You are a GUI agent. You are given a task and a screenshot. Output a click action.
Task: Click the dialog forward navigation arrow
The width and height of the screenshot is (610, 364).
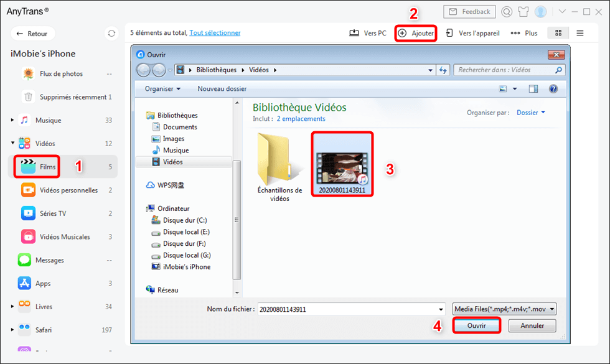159,70
